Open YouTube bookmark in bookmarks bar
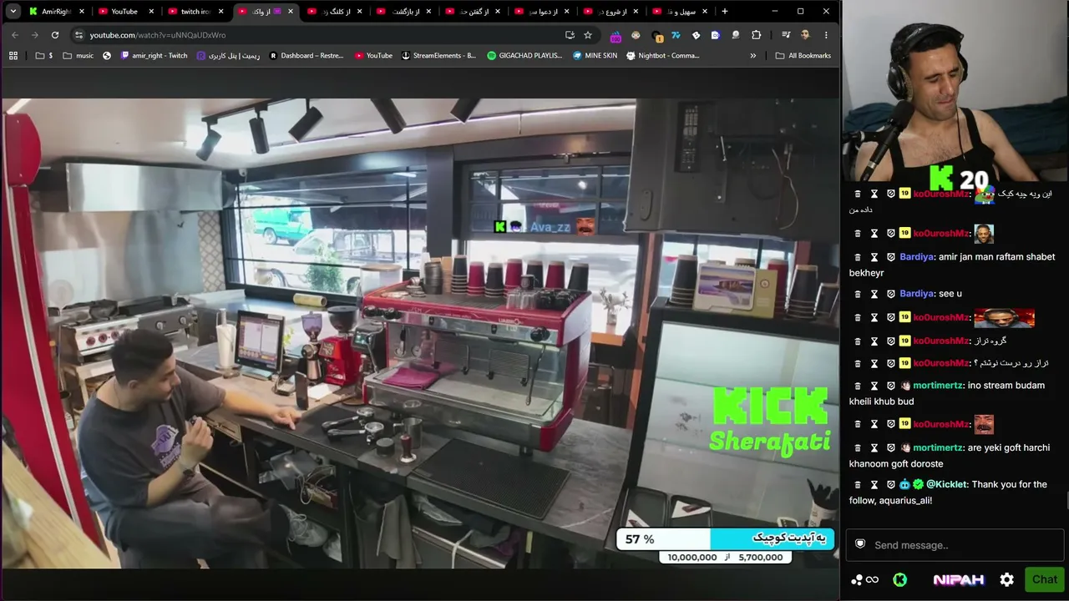Image resolution: width=1069 pixels, height=601 pixels. click(x=373, y=56)
